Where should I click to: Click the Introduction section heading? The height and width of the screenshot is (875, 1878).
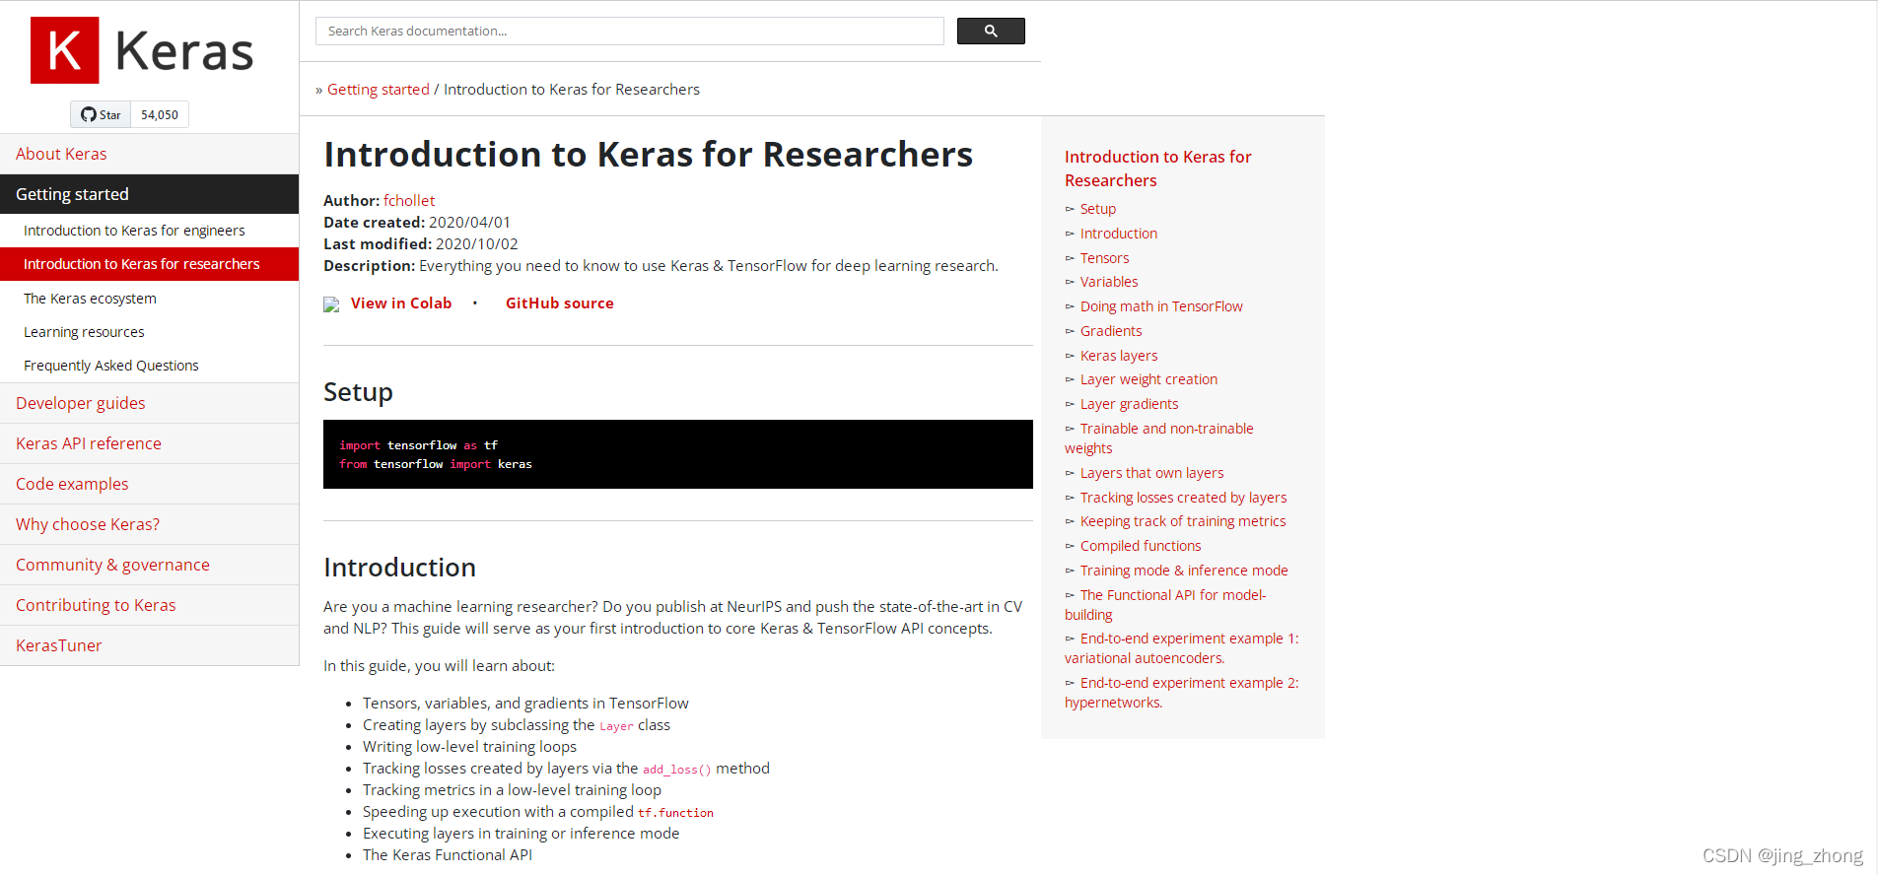pyautogui.click(x=399, y=568)
